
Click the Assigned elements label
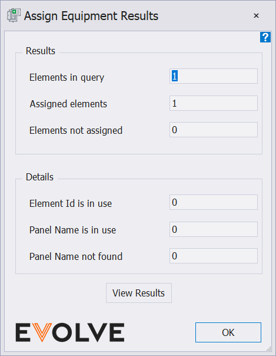coord(68,104)
